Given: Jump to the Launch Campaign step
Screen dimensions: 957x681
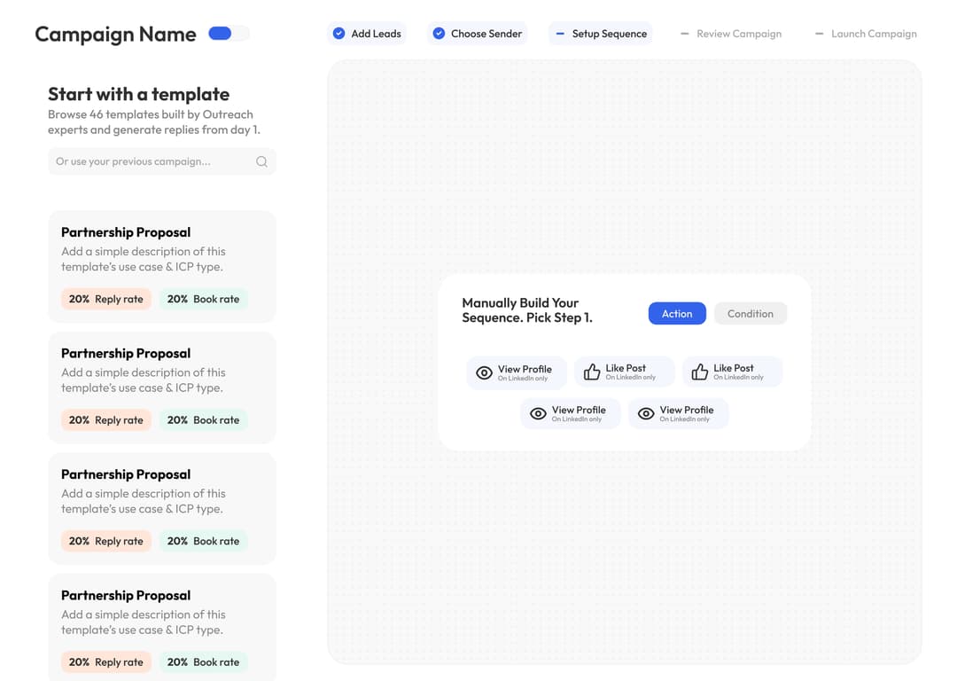Looking at the screenshot, I should [x=866, y=34].
